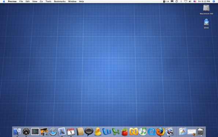Launch the strawberry Smultron icon

point(125,132)
